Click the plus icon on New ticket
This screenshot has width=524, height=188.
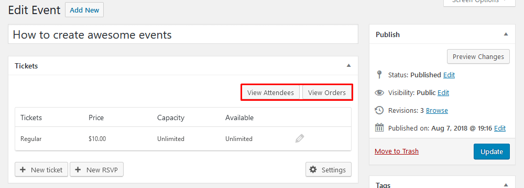(x=23, y=170)
